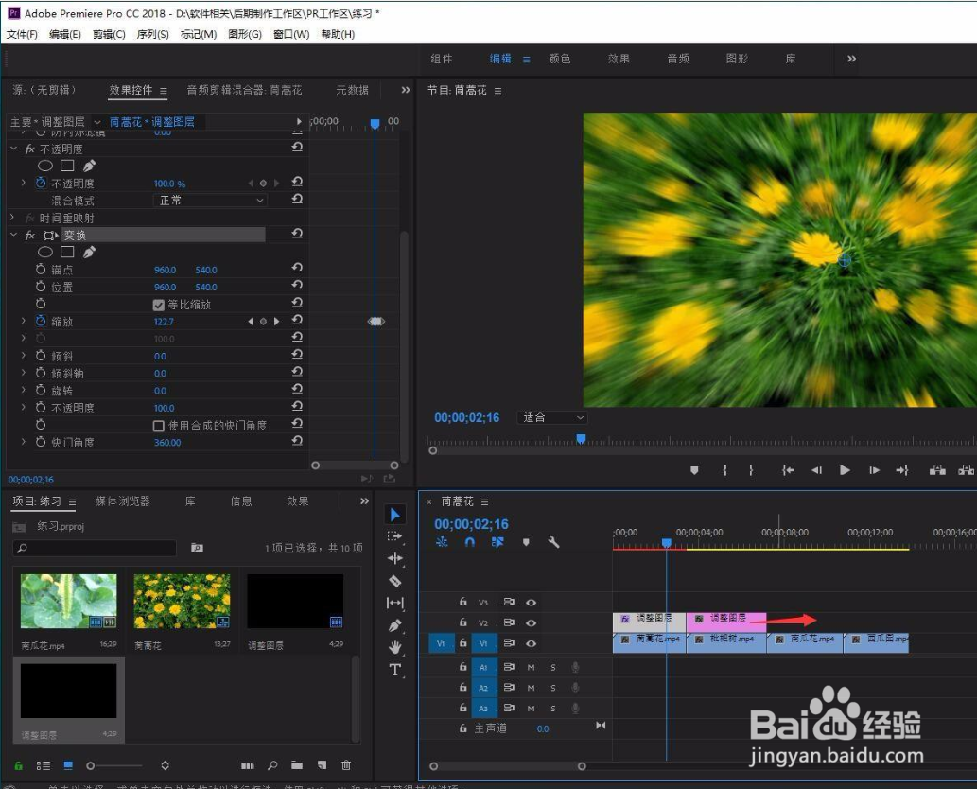Open master clip dropdown arrow
The height and width of the screenshot is (789, 977).
coord(97,121)
